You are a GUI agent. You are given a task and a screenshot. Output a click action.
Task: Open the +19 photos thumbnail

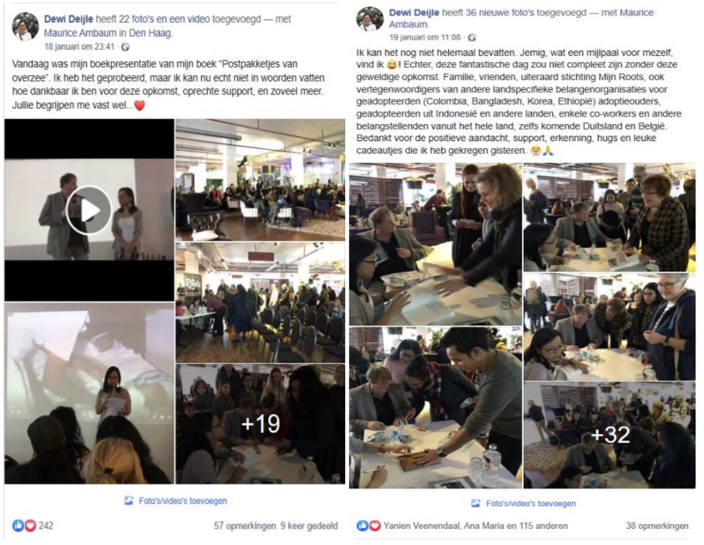point(261,424)
